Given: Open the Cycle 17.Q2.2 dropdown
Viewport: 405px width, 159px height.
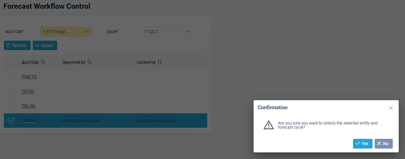Looking at the screenshot, I should pyautogui.click(x=167, y=32).
